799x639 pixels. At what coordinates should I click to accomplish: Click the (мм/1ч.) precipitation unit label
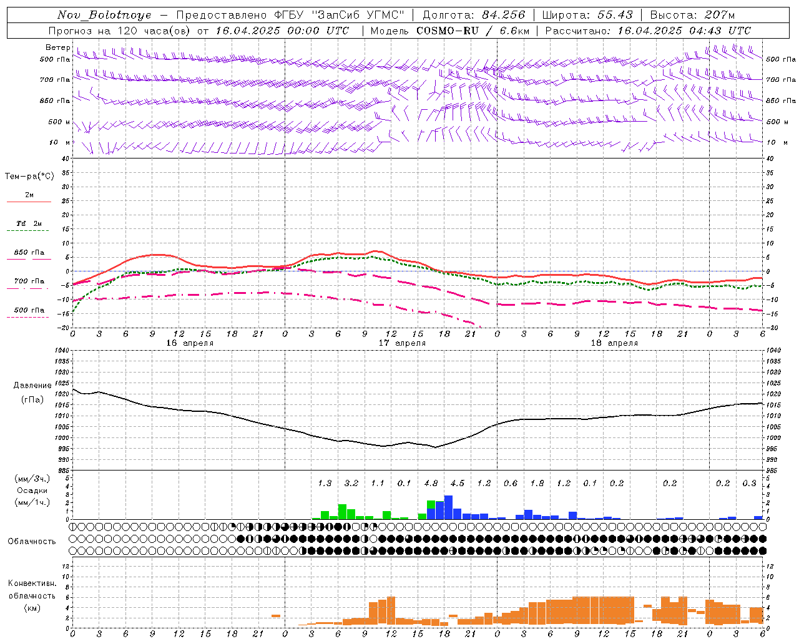[32, 502]
